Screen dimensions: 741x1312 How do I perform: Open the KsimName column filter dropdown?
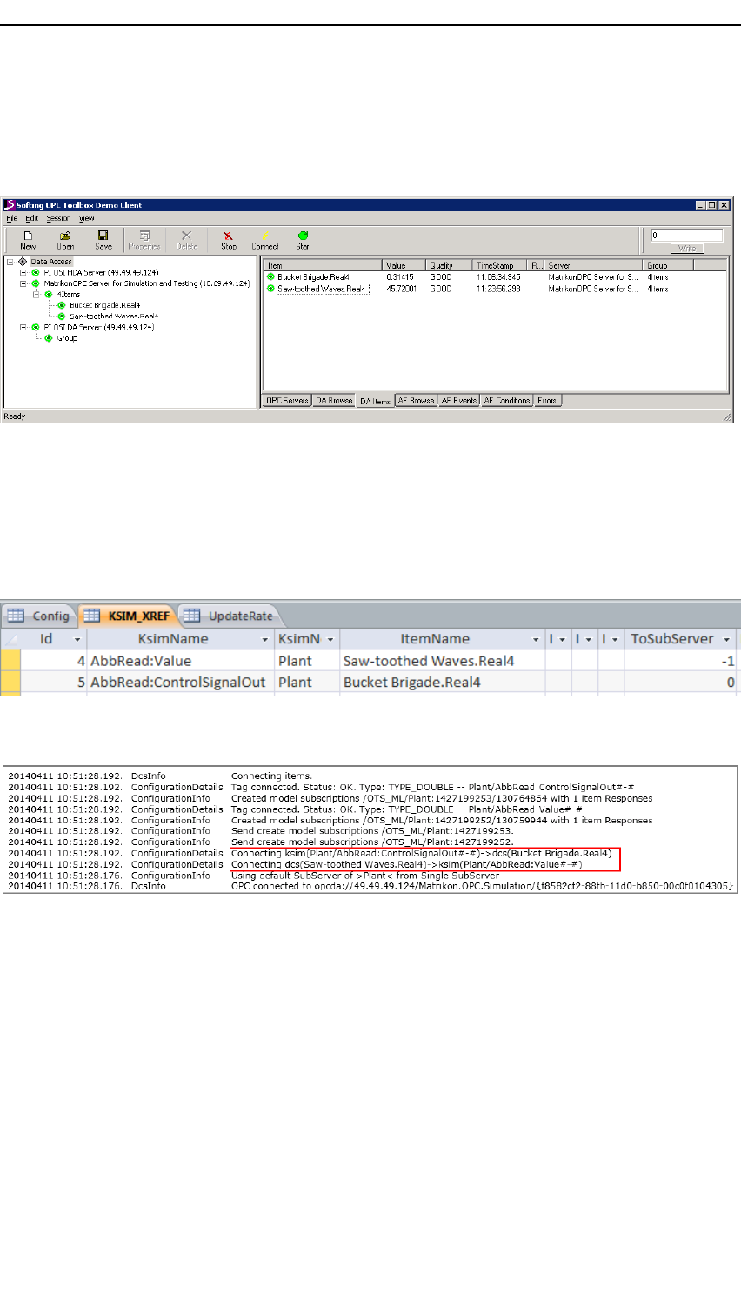tap(265, 640)
